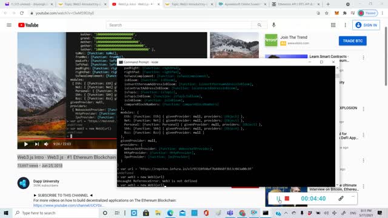This screenshot has height=218, width=388.
Task: Open the Windows Start menu
Action: point(6,213)
